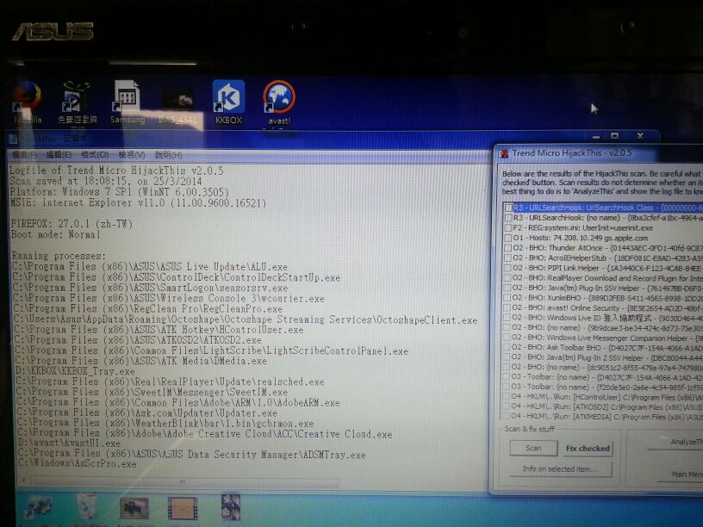Viewport: 703px width, 527px height.
Task: Open the 說明(H) menu in Notepad
Action: (168, 155)
